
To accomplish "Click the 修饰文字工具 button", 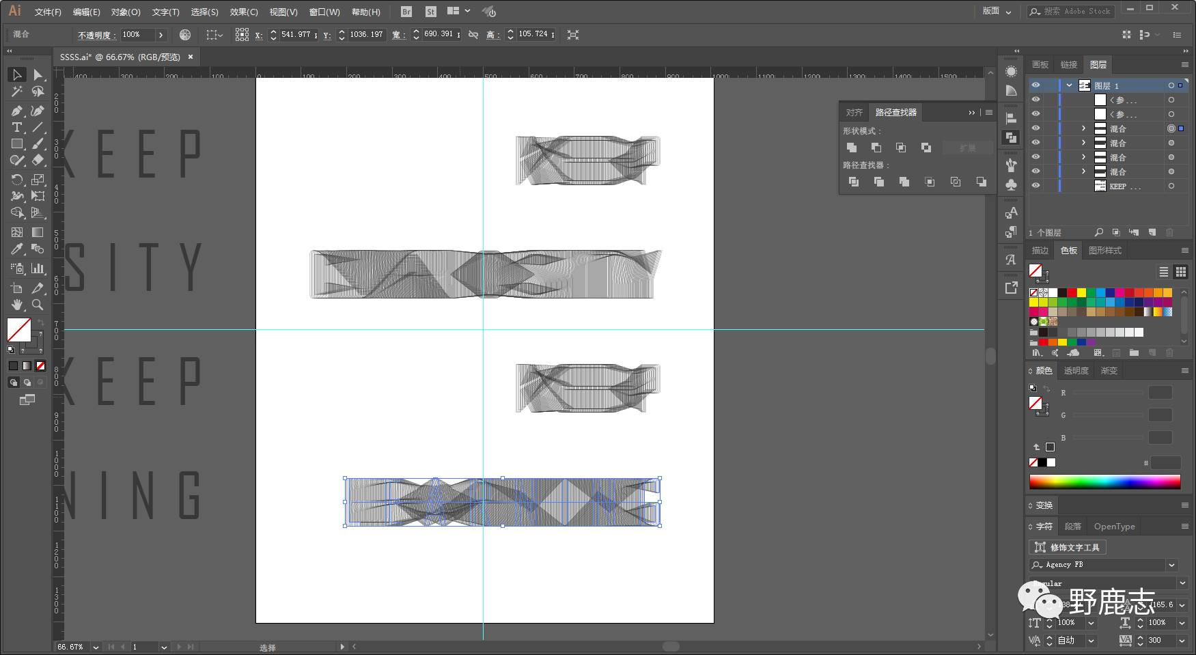I will 1068,547.
